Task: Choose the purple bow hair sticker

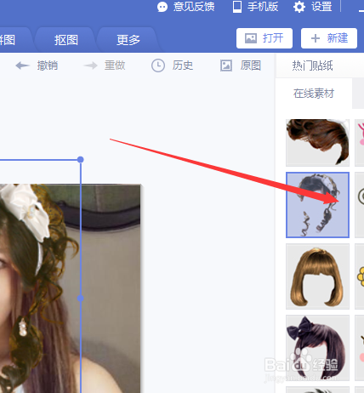Action: pos(317,348)
